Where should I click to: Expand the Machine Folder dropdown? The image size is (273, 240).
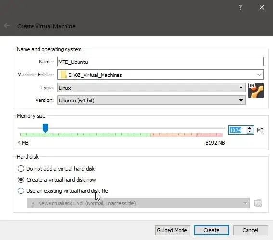[x=259, y=75]
